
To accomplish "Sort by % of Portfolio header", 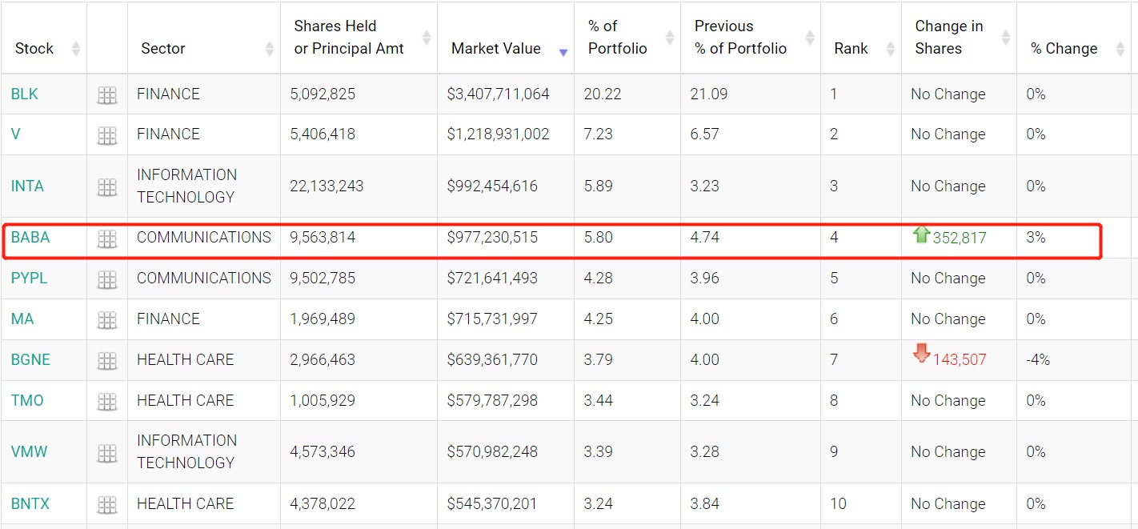I will (x=617, y=38).
